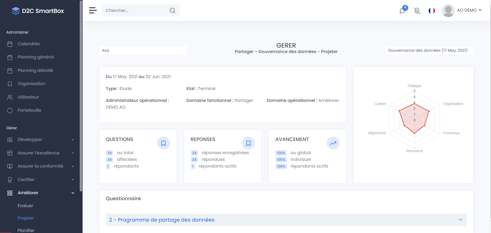Click the search magnifier icon
491x233 pixels.
172,11
